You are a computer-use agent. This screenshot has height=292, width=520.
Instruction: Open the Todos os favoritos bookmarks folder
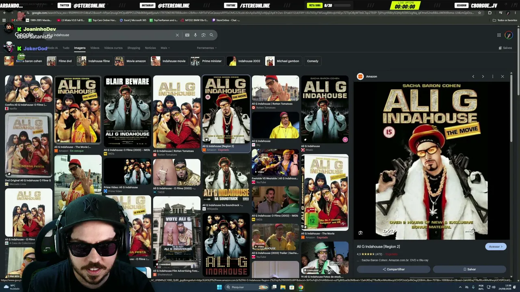click(505, 20)
